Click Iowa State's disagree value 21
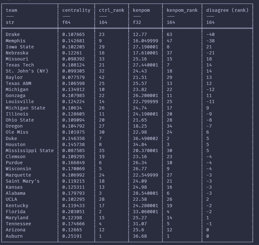The height and width of the screenshot is (245, 259). tap(209, 47)
